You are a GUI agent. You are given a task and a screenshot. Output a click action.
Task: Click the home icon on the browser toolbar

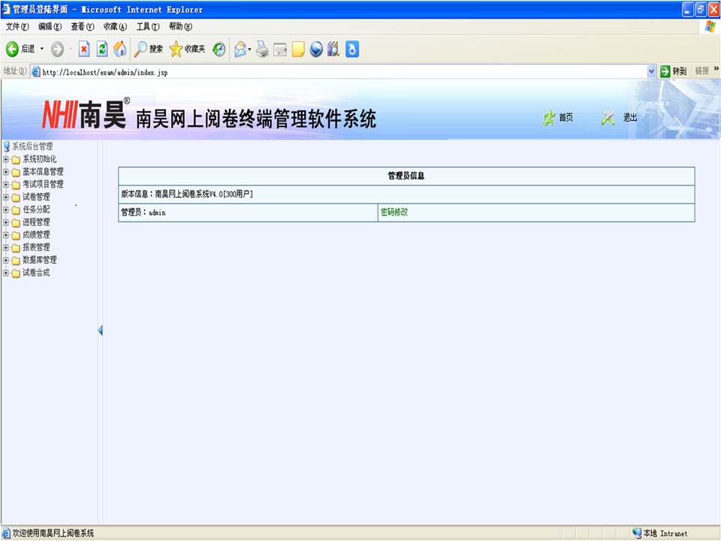coord(120,49)
